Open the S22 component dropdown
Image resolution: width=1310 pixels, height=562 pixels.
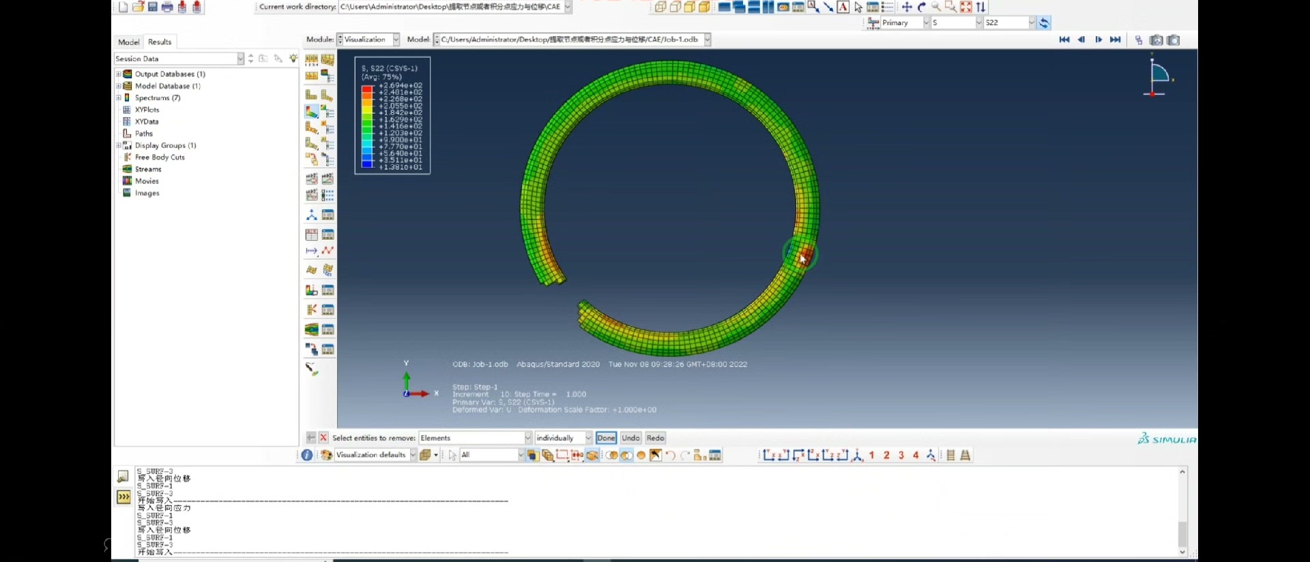tap(1032, 22)
